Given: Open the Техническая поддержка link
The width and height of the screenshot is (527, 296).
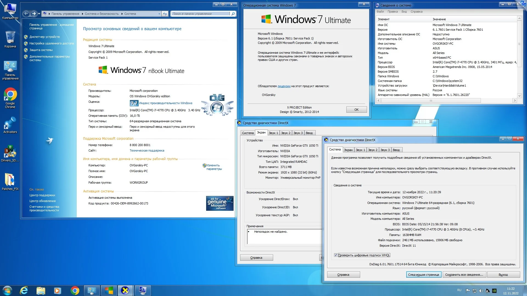Looking at the screenshot, I should pyautogui.click(x=147, y=150).
